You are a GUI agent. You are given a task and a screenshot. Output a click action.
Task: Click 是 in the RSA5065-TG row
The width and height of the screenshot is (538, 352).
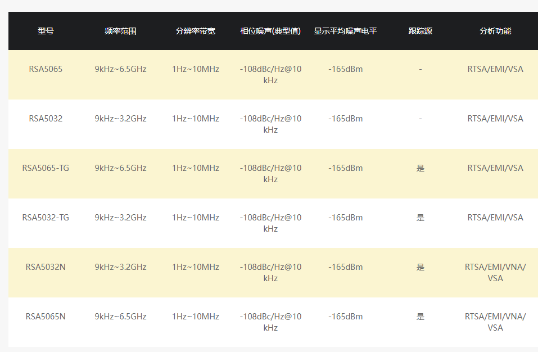point(421,168)
